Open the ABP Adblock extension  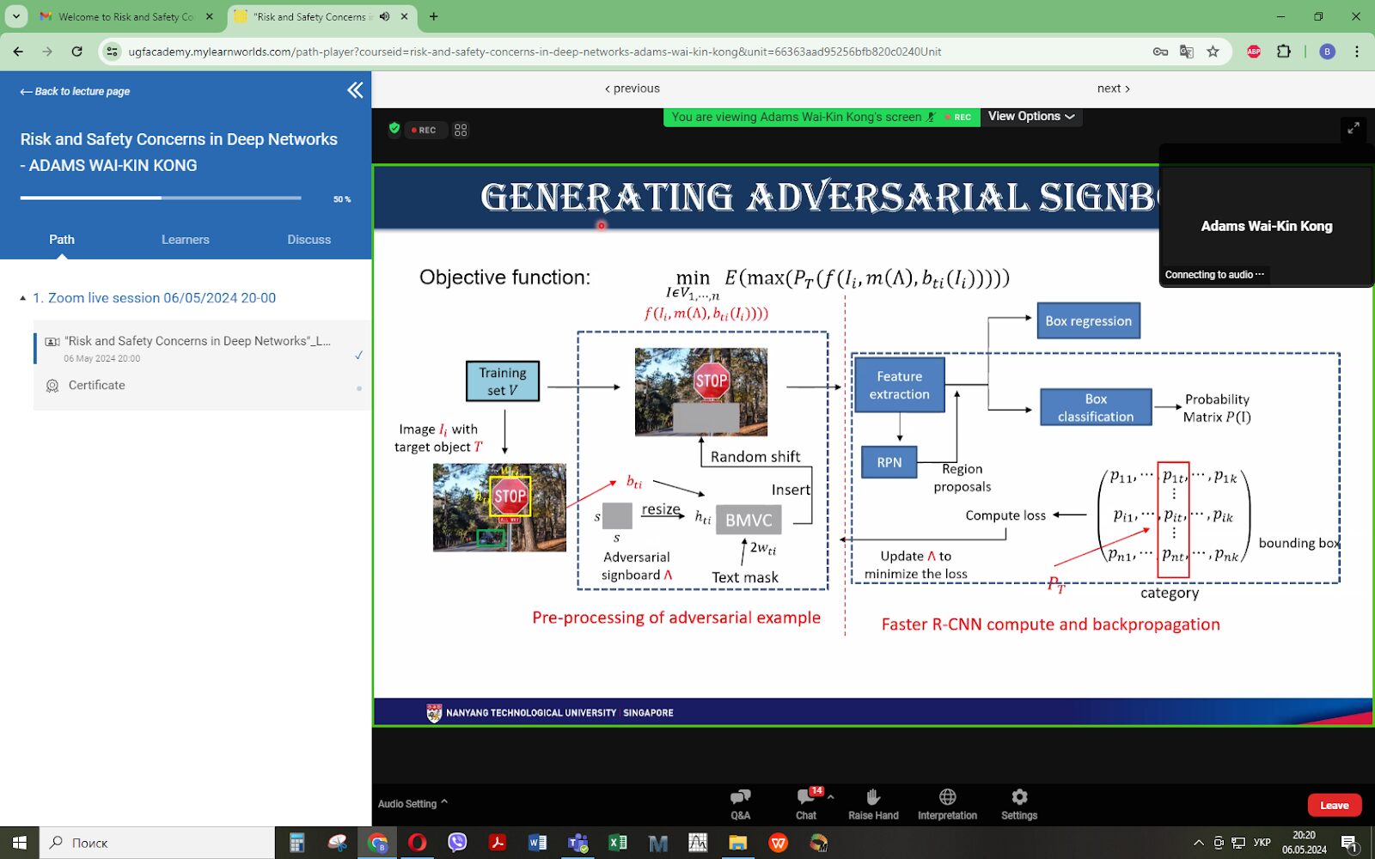[x=1254, y=52]
